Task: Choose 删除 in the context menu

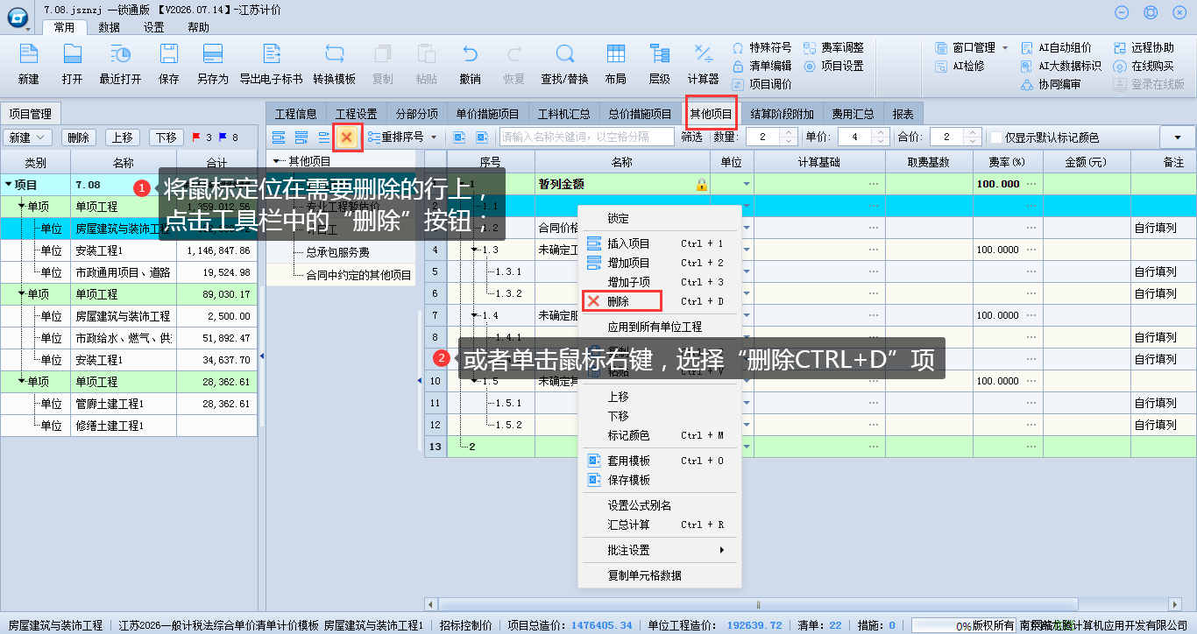Action: coord(660,301)
